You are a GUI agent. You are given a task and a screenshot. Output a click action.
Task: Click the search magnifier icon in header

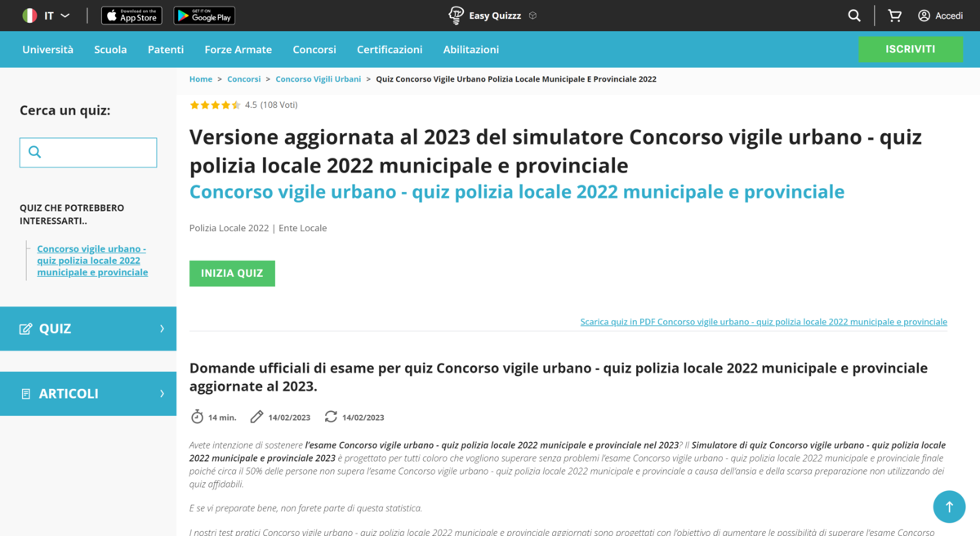tap(854, 16)
